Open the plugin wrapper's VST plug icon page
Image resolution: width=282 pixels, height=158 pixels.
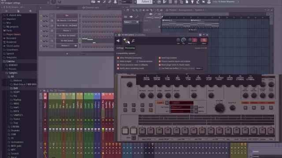click(x=118, y=41)
